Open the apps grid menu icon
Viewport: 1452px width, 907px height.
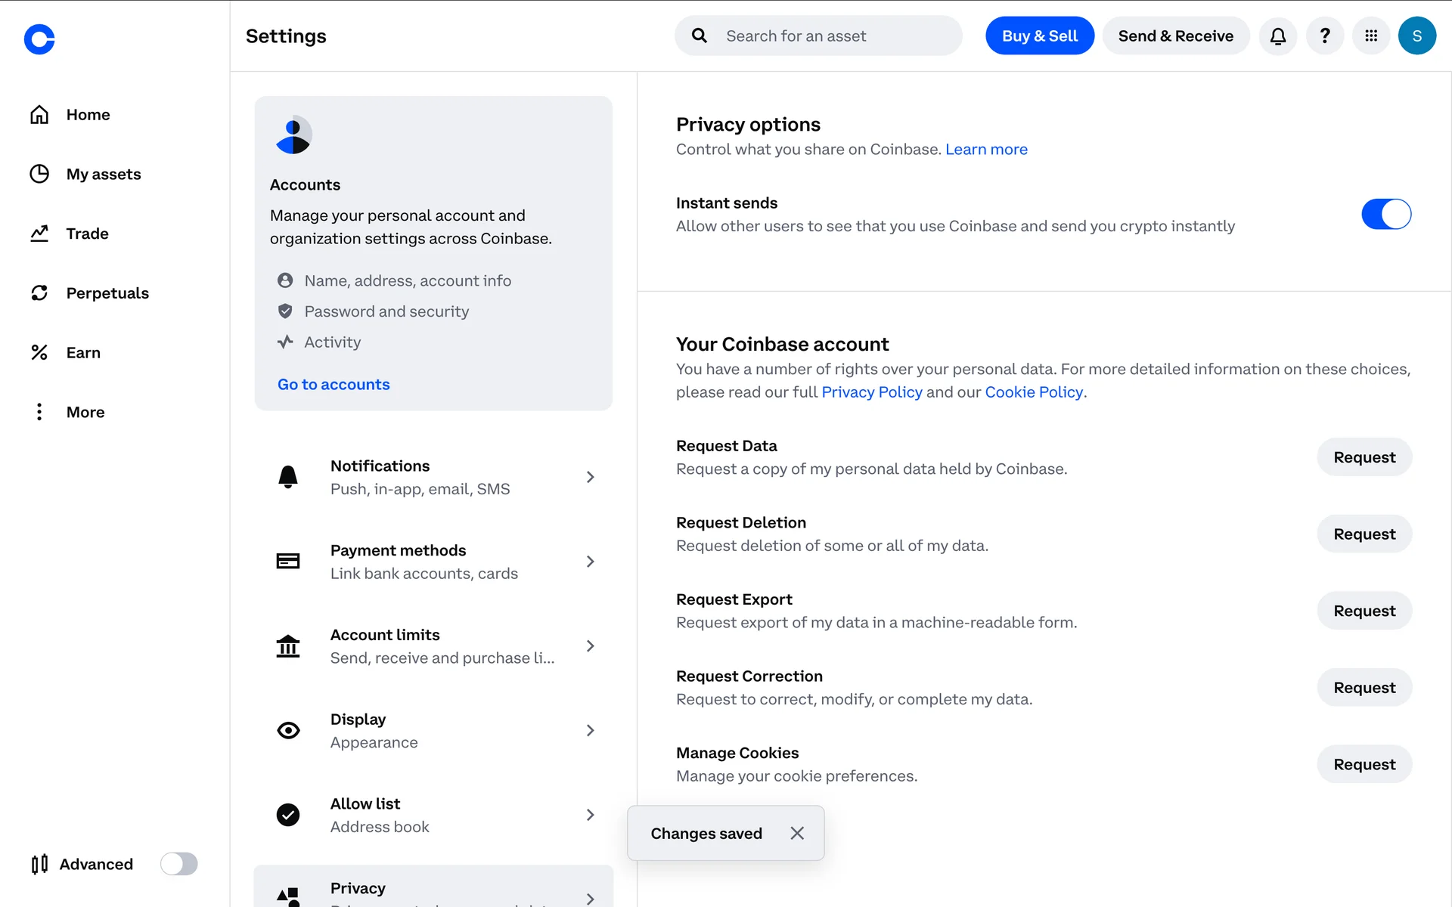pyautogui.click(x=1370, y=36)
